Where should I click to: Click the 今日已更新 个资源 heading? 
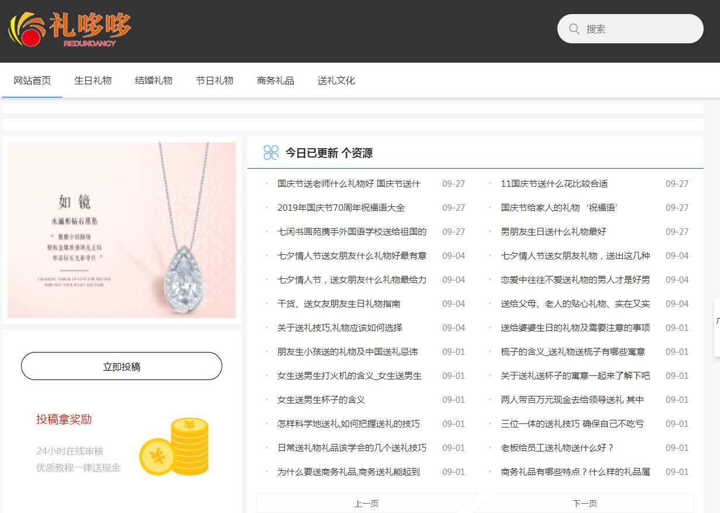[329, 153]
